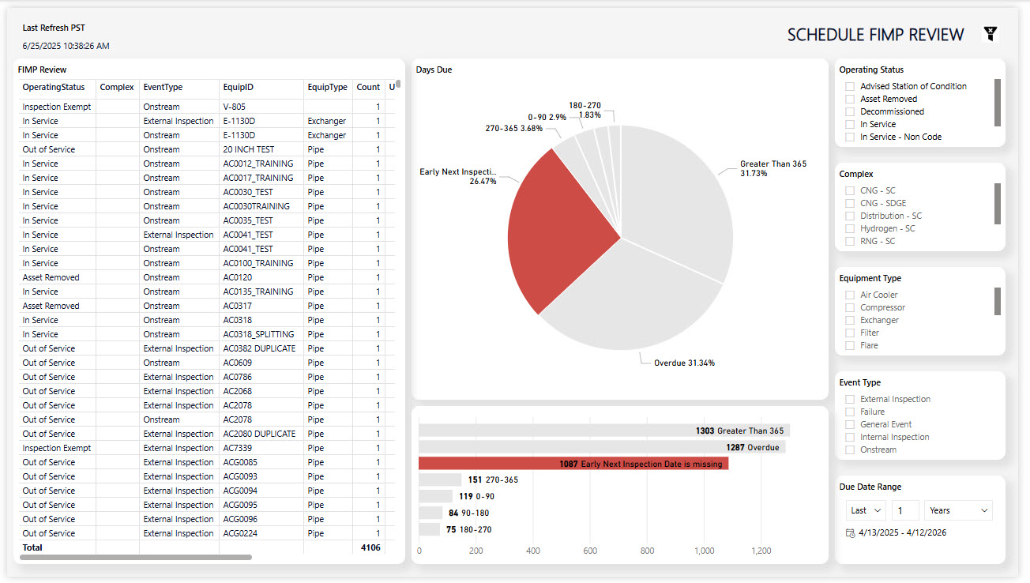
Task: Check the In Service operating status
Action: (850, 125)
